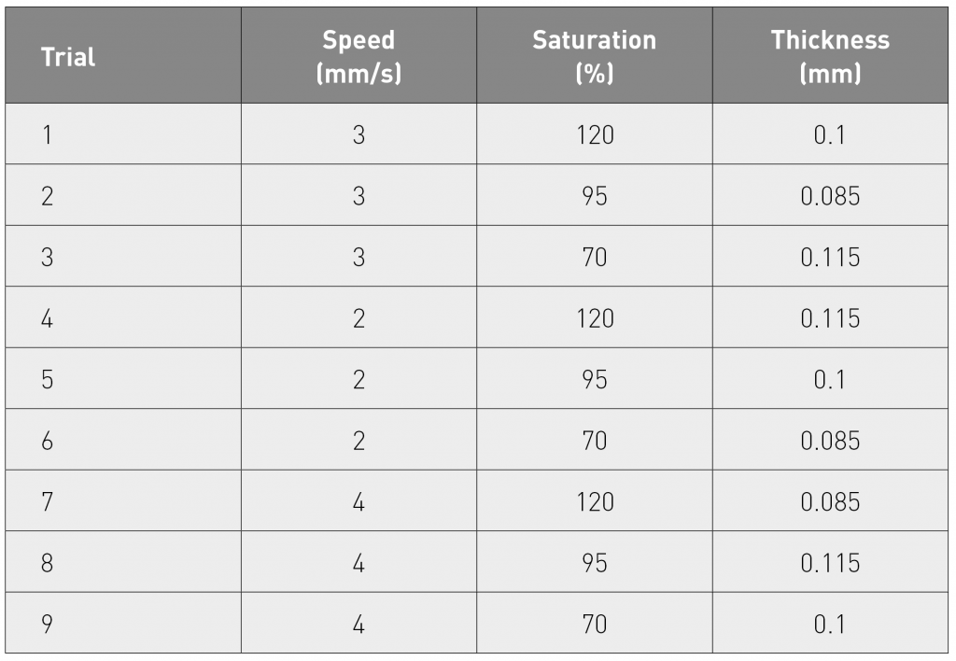Image resolution: width=956 pixels, height=661 pixels.
Task: Select the Trial 1 row number cell
Action: point(123,134)
